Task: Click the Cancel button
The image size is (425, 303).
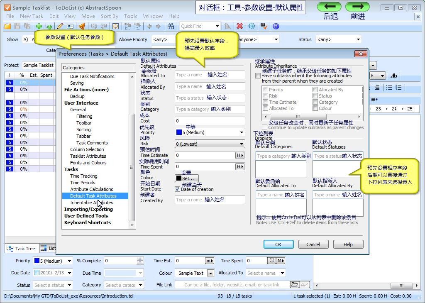Action: pyautogui.click(x=313, y=244)
